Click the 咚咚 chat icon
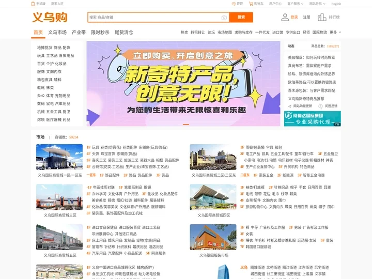Viewport: 372px width, 279px height. pyautogui.click(x=234, y=4)
